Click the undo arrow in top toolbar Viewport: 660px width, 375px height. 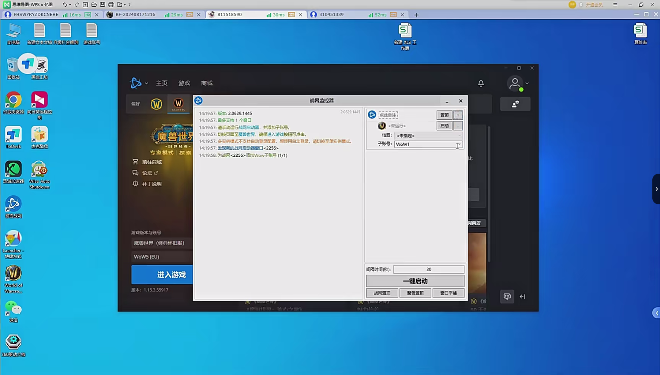pyautogui.click(x=64, y=4)
